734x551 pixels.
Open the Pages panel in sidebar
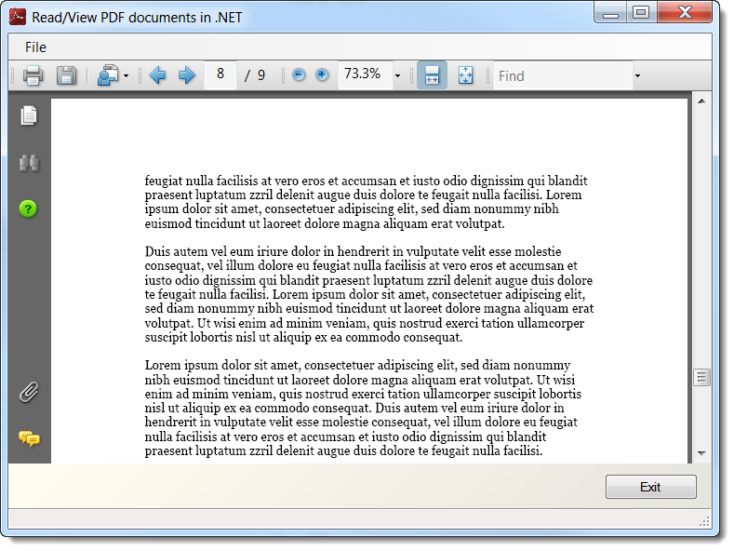click(x=30, y=115)
